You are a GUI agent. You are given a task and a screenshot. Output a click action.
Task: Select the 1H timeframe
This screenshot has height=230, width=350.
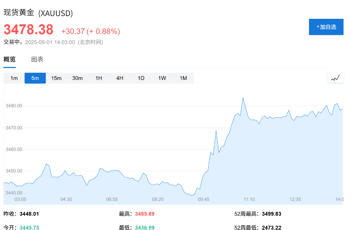(98, 78)
